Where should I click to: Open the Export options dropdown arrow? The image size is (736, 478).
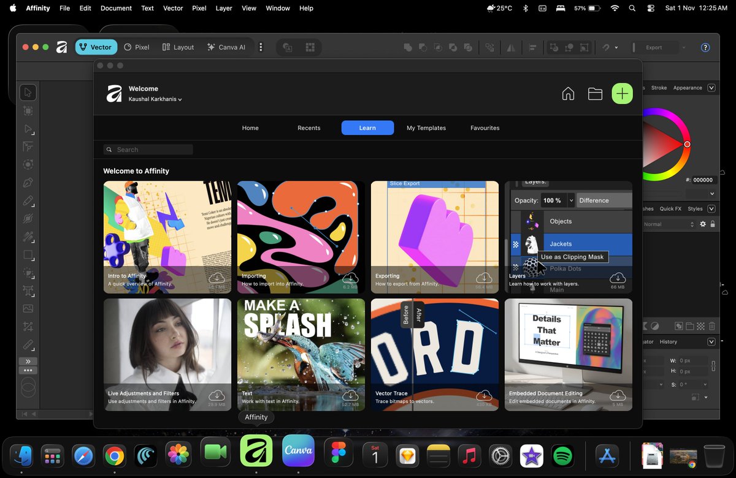[x=684, y=48]
